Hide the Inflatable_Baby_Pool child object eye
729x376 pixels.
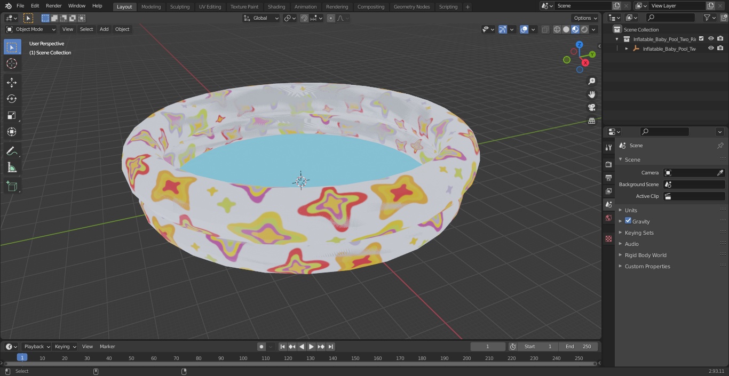711,48
